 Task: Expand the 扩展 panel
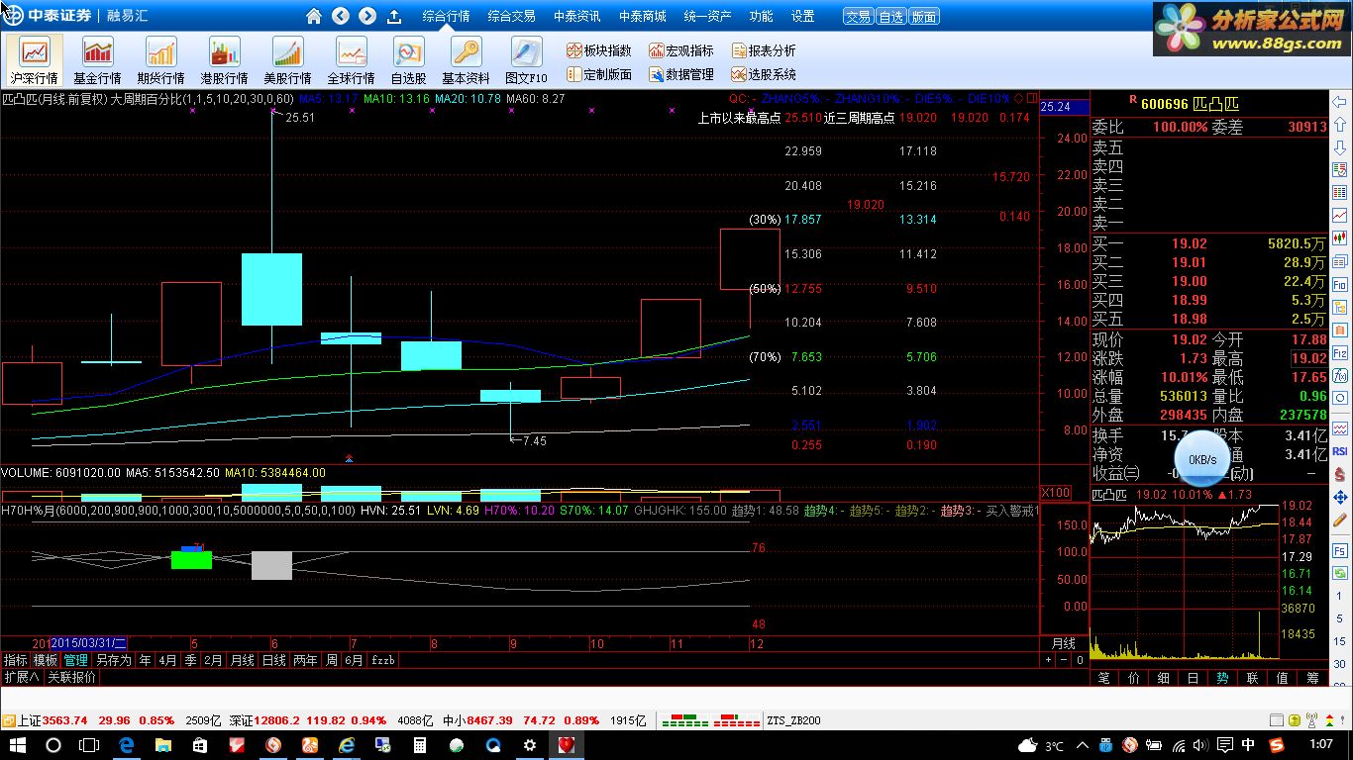tap(21, 678)
